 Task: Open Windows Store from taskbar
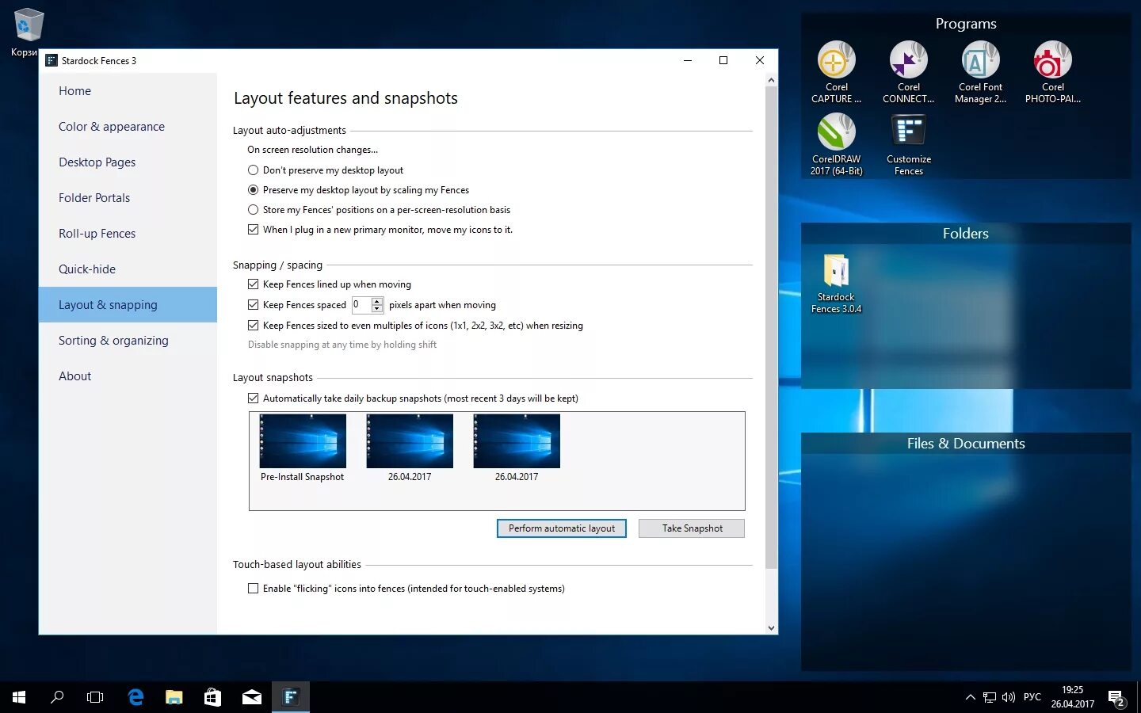[212, 697]
